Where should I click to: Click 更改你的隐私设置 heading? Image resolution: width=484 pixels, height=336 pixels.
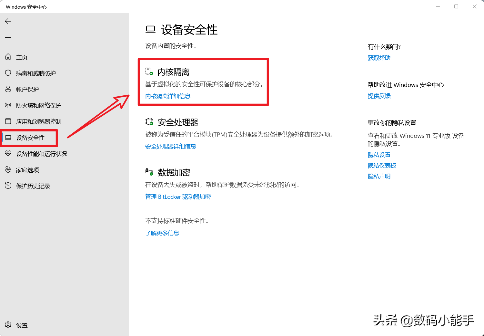tap(392, 123)
